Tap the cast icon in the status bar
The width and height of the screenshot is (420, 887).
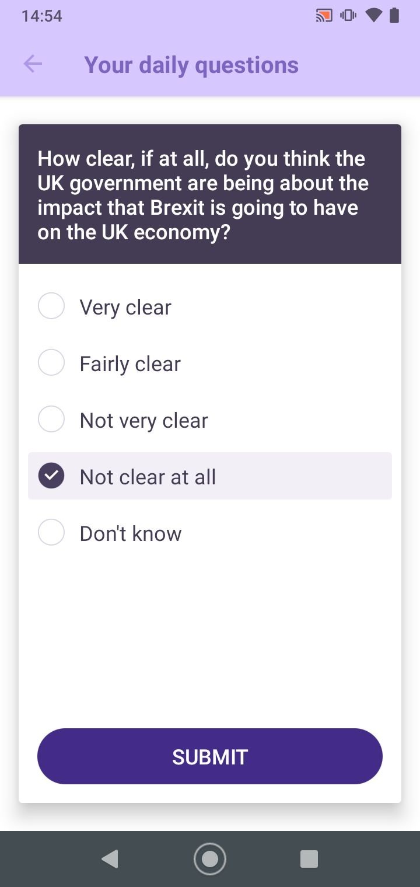[x=324, y=16]
